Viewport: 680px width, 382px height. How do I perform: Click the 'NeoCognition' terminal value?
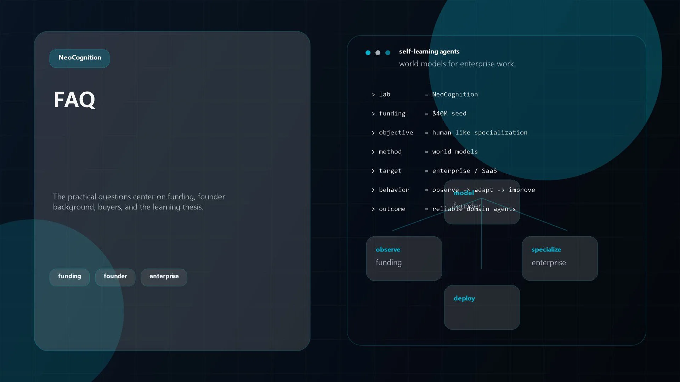click(x=455, y=94)
